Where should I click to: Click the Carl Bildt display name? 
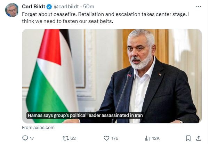pos(34,7)
